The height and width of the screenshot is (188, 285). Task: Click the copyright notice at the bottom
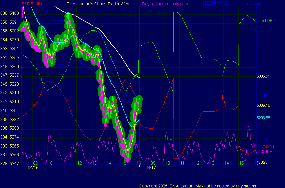point(198,186)
